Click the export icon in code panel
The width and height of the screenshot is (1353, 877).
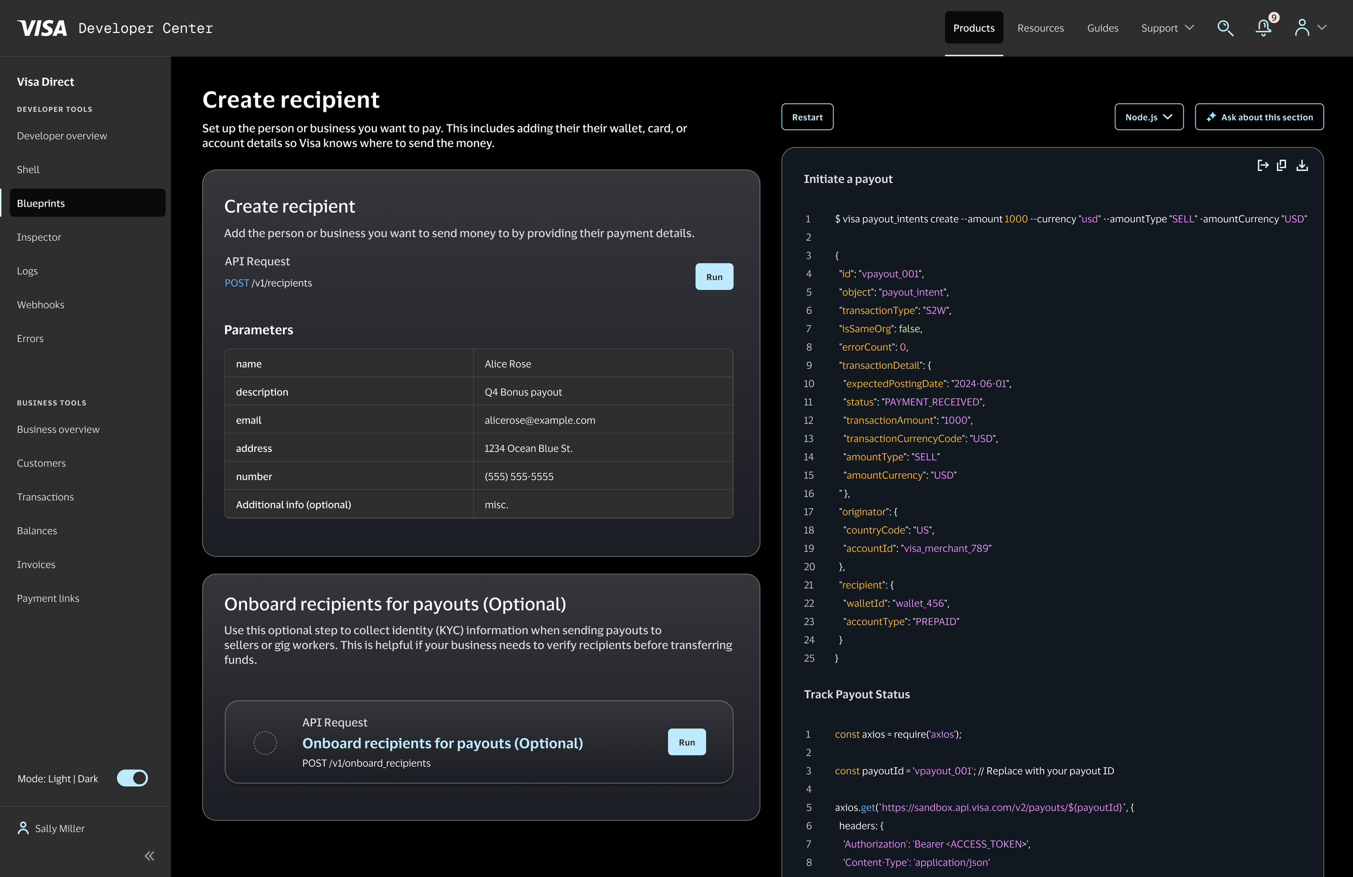(x=1263, y=165)
